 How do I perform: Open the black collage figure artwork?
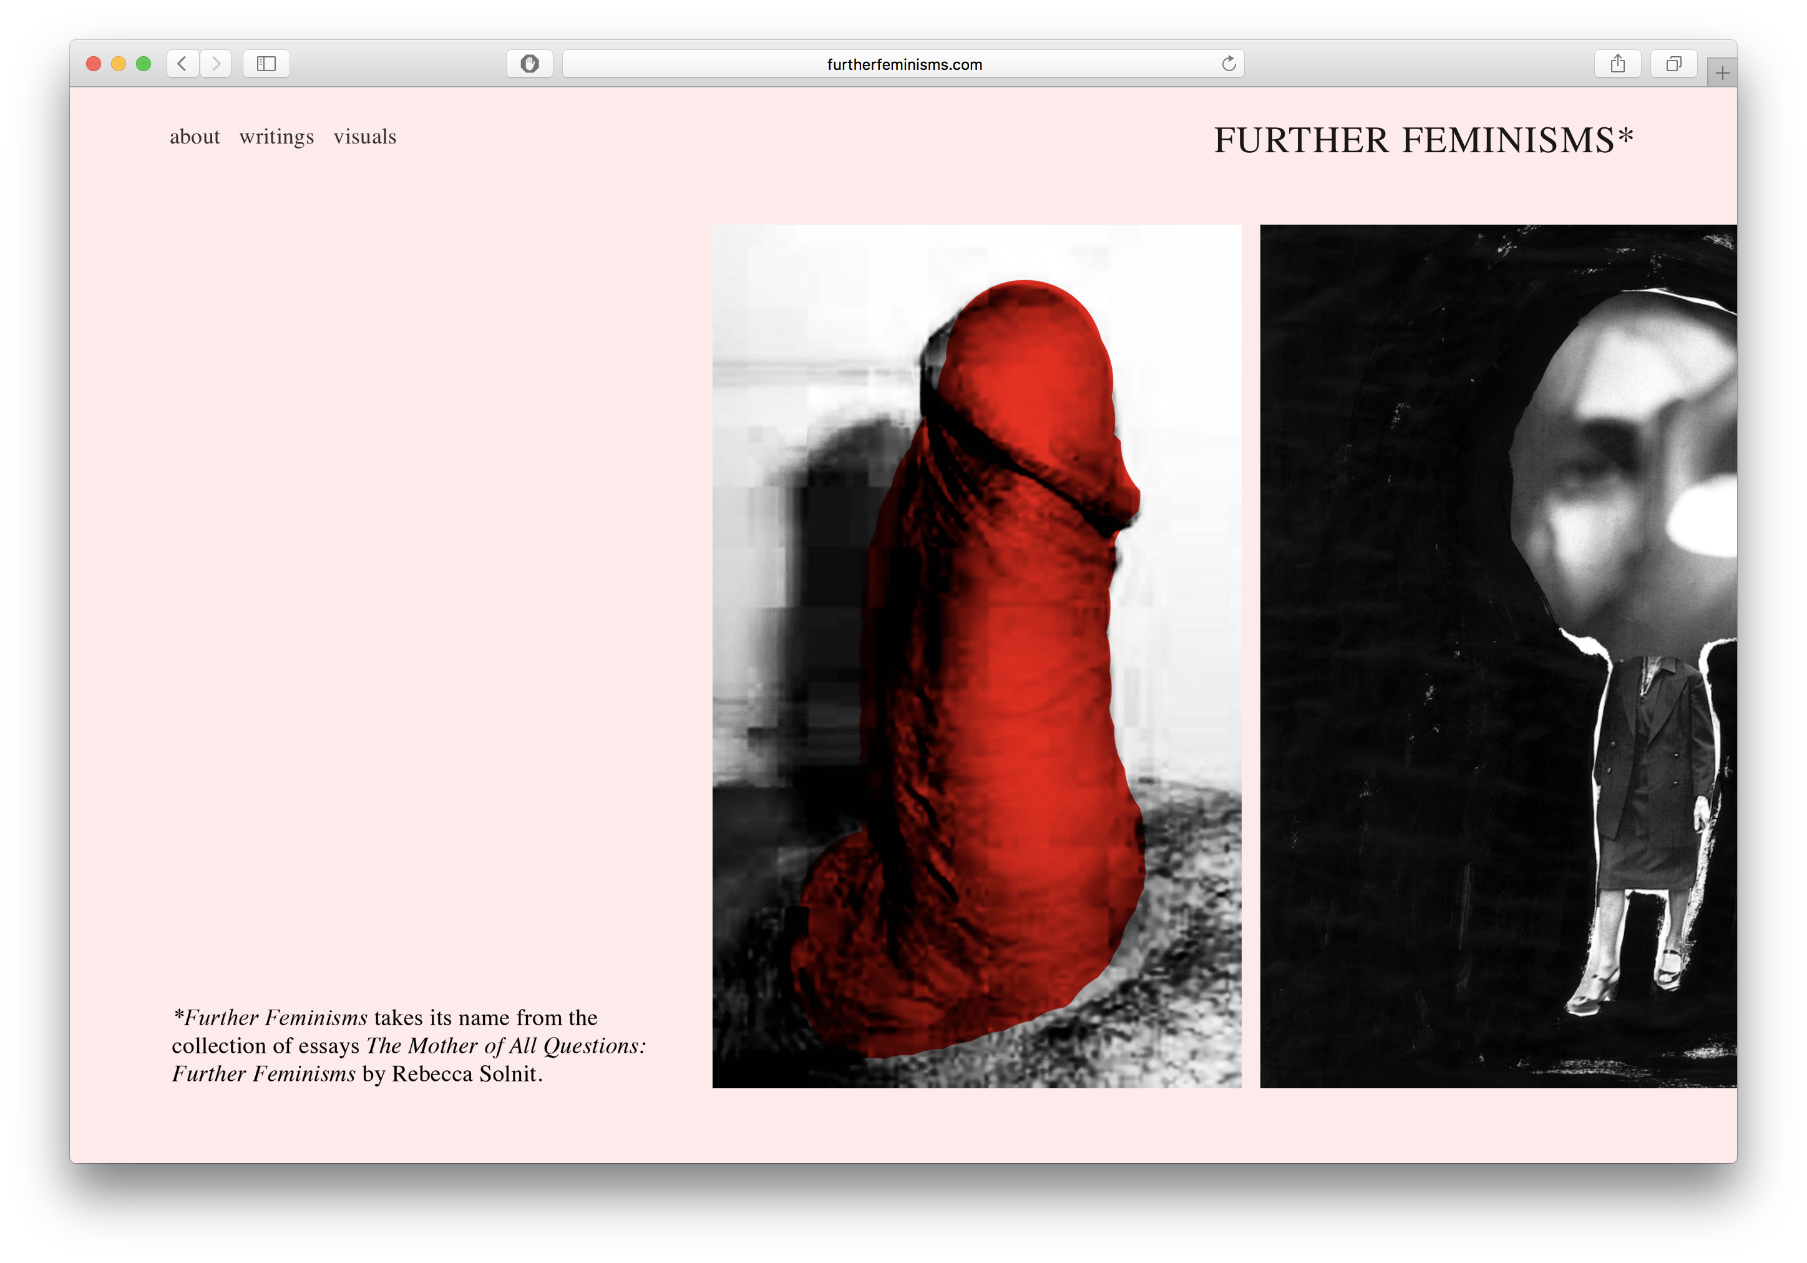coord(1499,656)
